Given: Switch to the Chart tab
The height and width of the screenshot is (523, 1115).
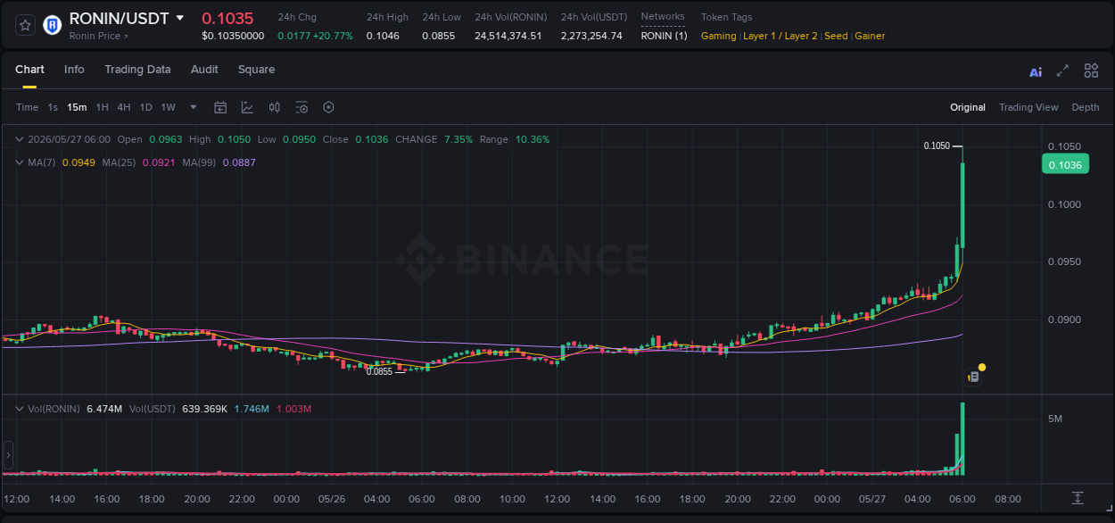Looking at the screenshot, I should [29, 70].
